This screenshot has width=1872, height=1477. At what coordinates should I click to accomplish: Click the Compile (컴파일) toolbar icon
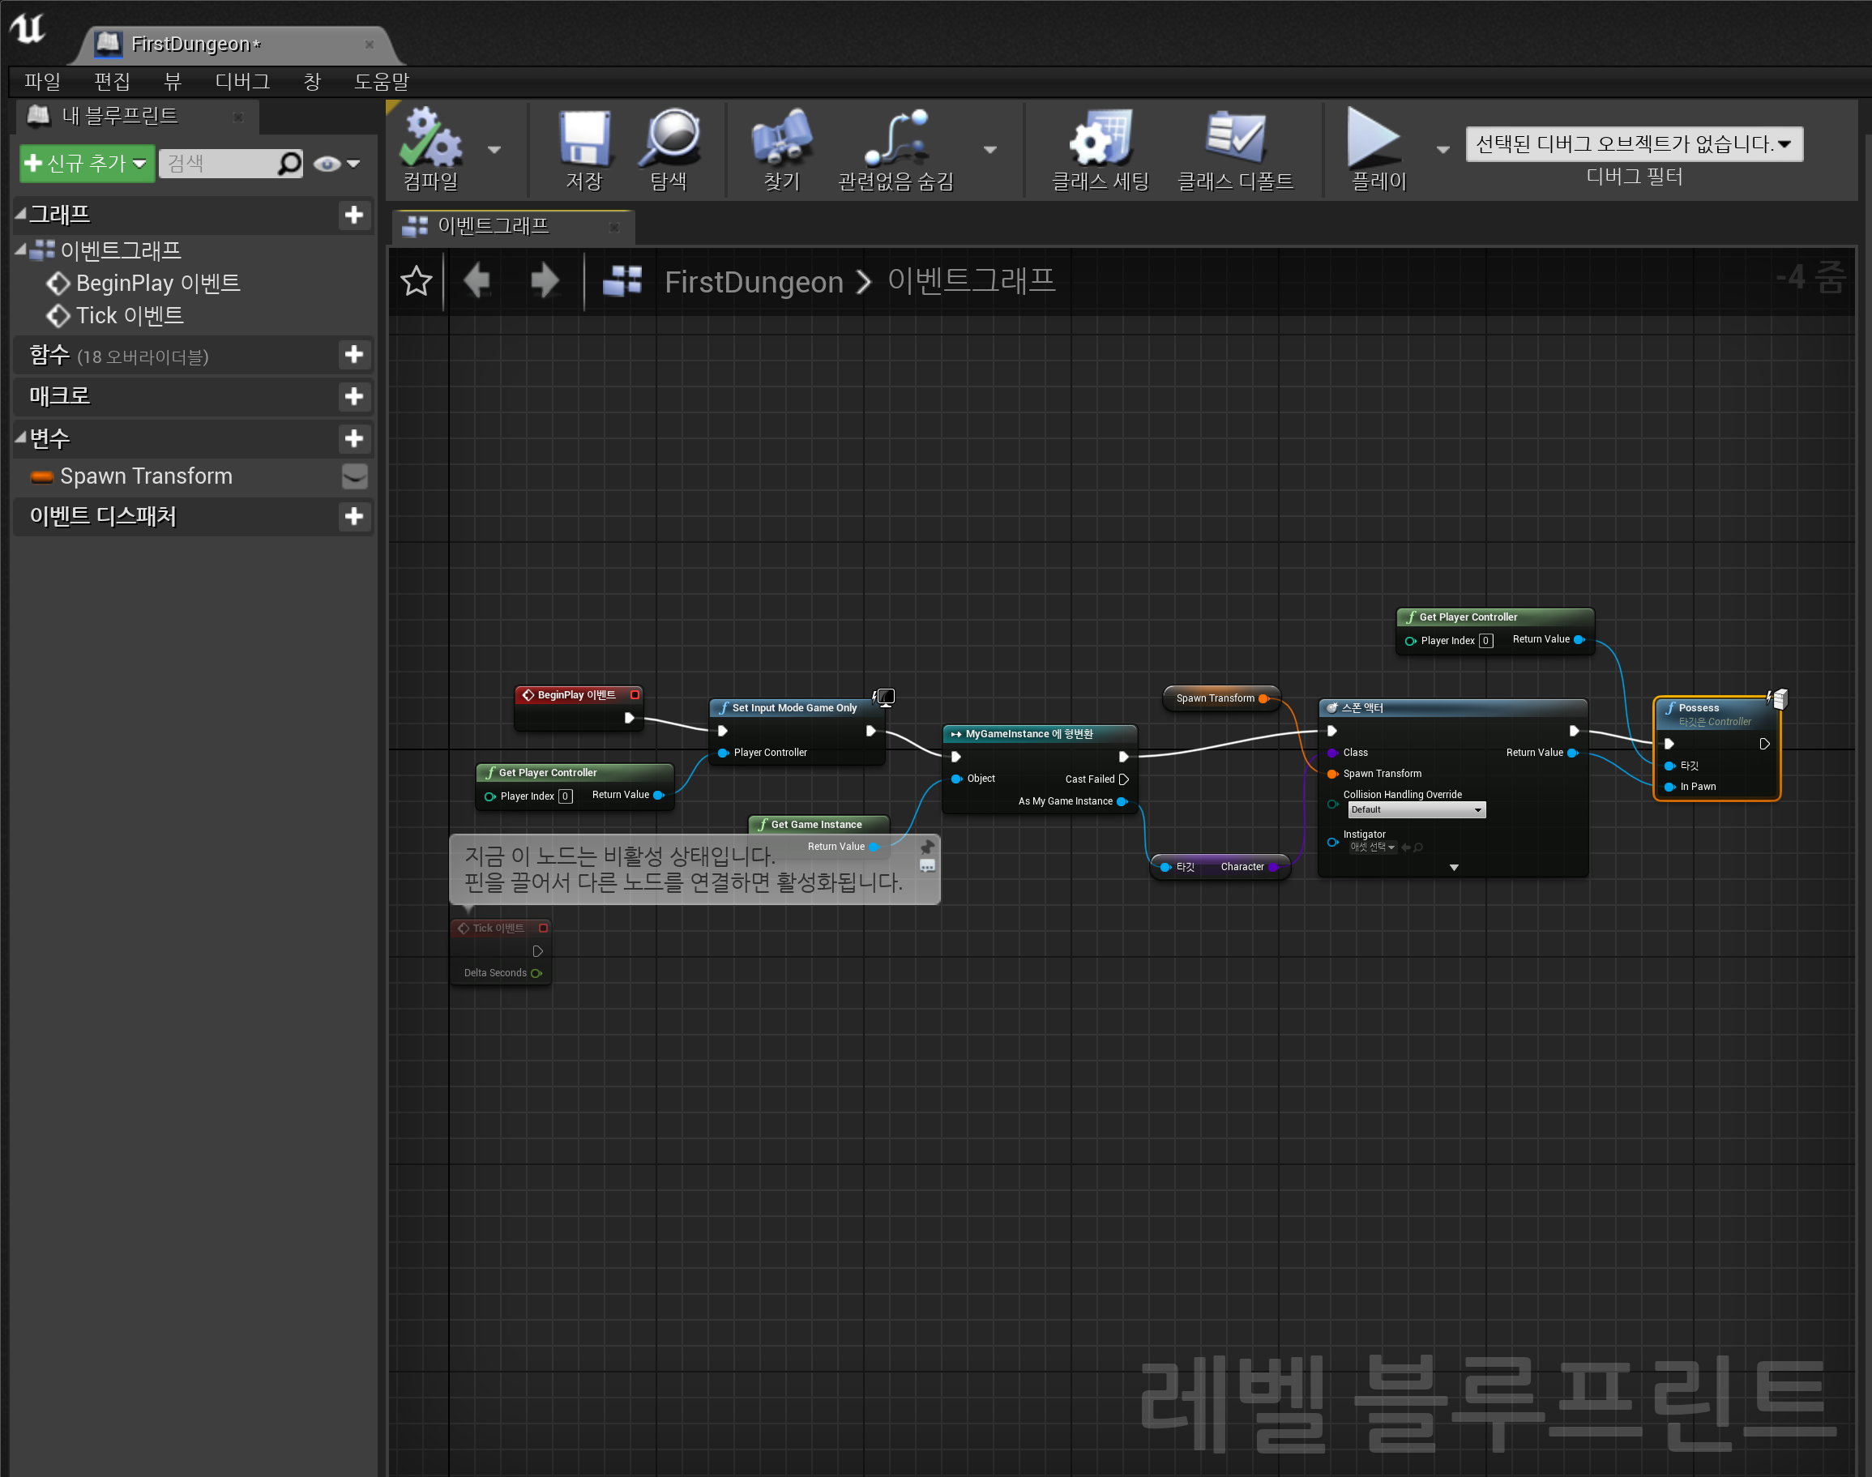coord(430,138)
